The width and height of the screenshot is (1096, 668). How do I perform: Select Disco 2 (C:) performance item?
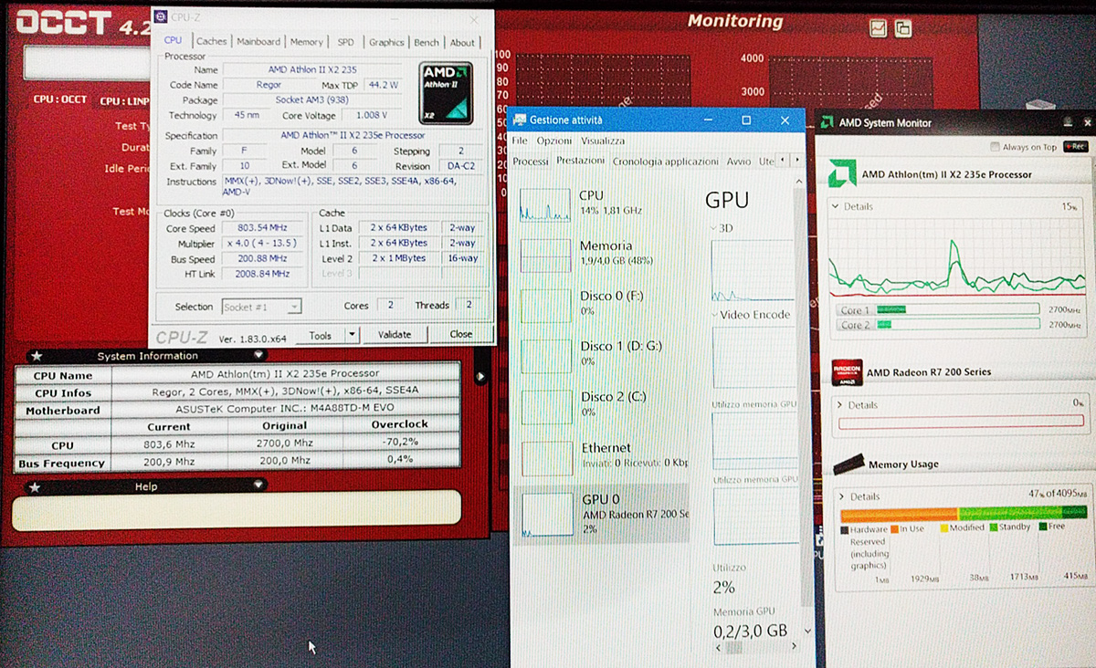click(603, 404)
